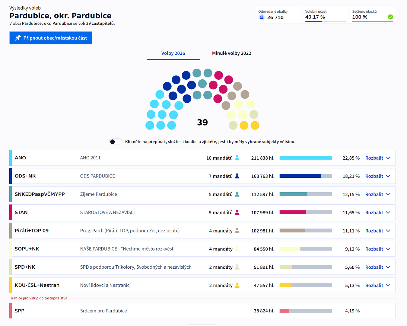Click the 211 838 hl. vote count
This screenshot has height=326, width=407.
(x=263, y=158)
